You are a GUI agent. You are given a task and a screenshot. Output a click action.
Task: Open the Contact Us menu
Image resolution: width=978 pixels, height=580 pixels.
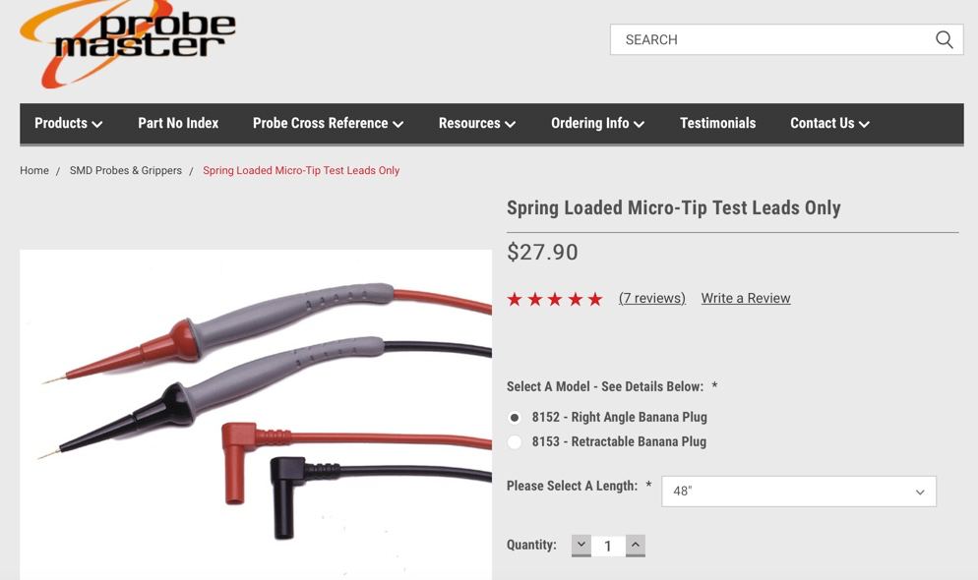coord(829,123)
